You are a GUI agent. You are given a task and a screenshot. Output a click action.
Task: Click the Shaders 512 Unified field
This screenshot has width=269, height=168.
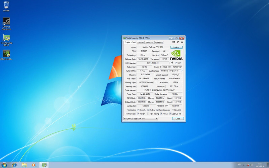145,75
